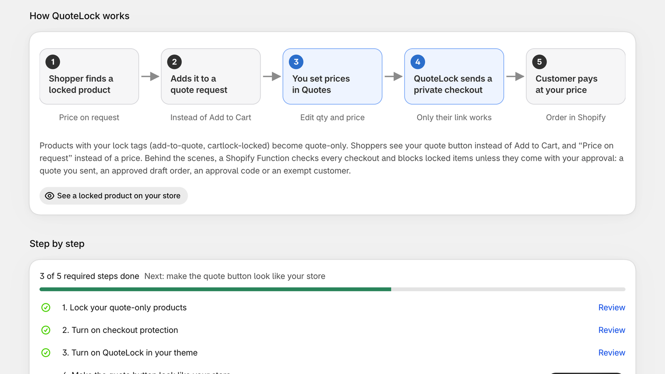Review step 2 Turn on checkout protection
Image resolution: width=665 pixels, height=374 pixels.
click(612, 330)
